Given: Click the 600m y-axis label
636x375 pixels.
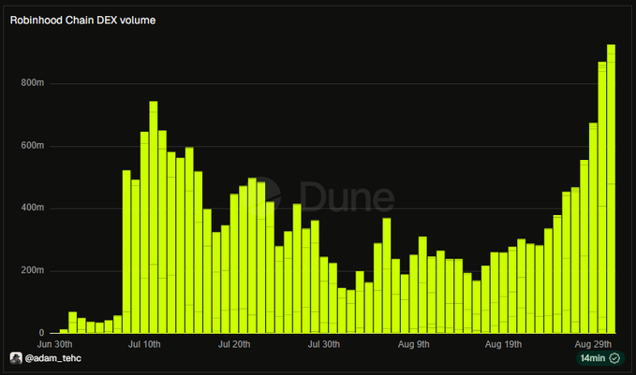Looking at the screenshot, I should pyautogui.click(x=33, y=146).
